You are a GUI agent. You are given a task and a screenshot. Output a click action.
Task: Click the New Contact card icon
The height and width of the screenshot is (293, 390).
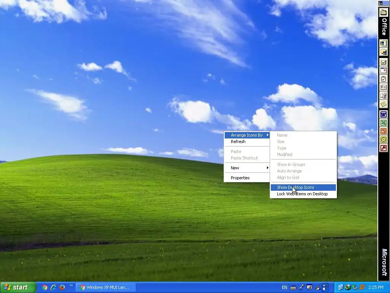pos(383,87)
